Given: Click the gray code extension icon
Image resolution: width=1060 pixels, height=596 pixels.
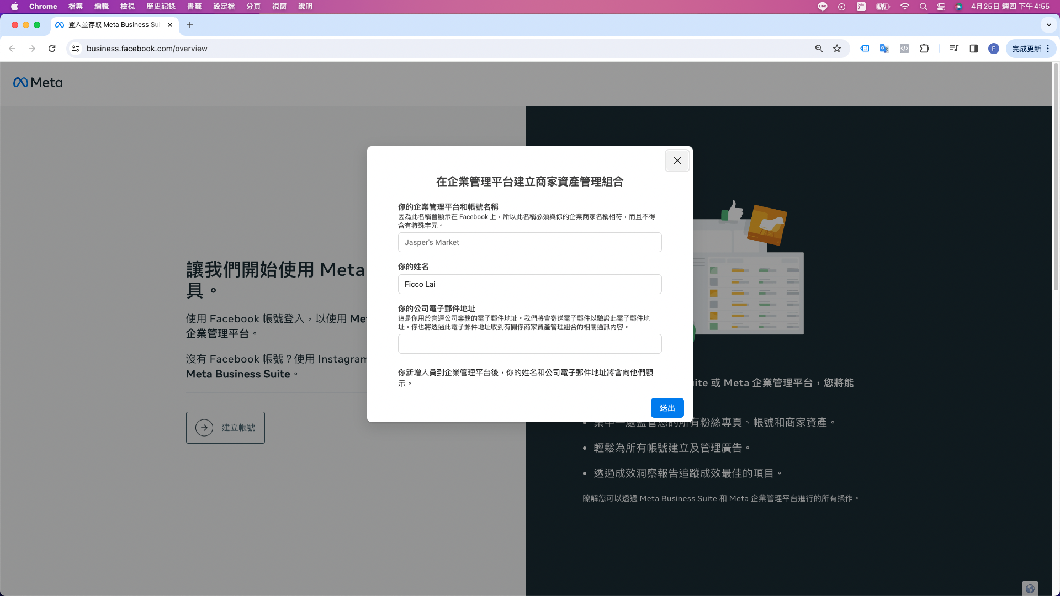Looking at the screenshot, I should click(904, 49).
